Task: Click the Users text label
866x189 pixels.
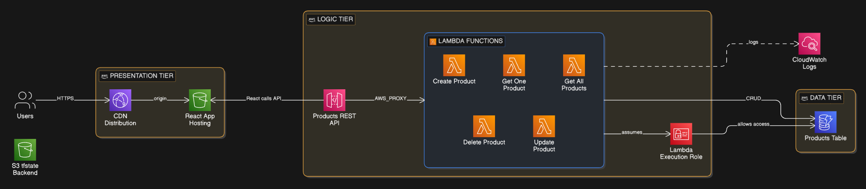Action: pos(25,116)
